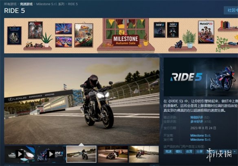Viewport: 238px width, 166px height.
Task: Select the Hot Wheels tall poster in banner
Action: tap(84, 35)
